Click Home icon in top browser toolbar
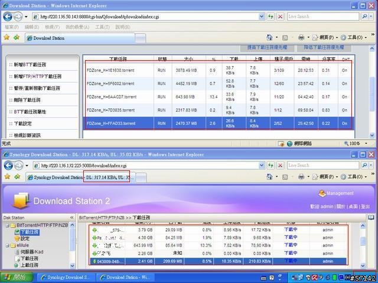The image size is (378, 283). pyautogui.click(x=269, y=37)
